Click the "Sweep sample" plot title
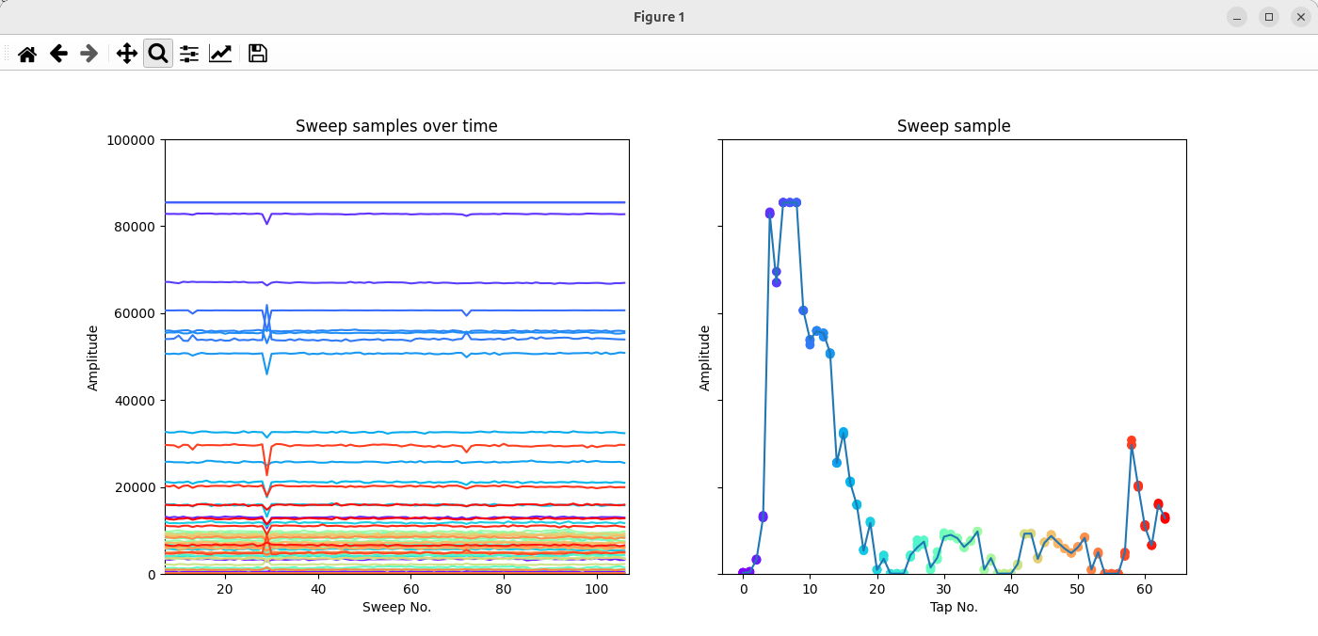 click(x=954, y=126)
